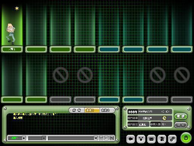Viewport: 194px width, 146px height.
Task: Click the back arrow icon button
Action: click(130, 139)
